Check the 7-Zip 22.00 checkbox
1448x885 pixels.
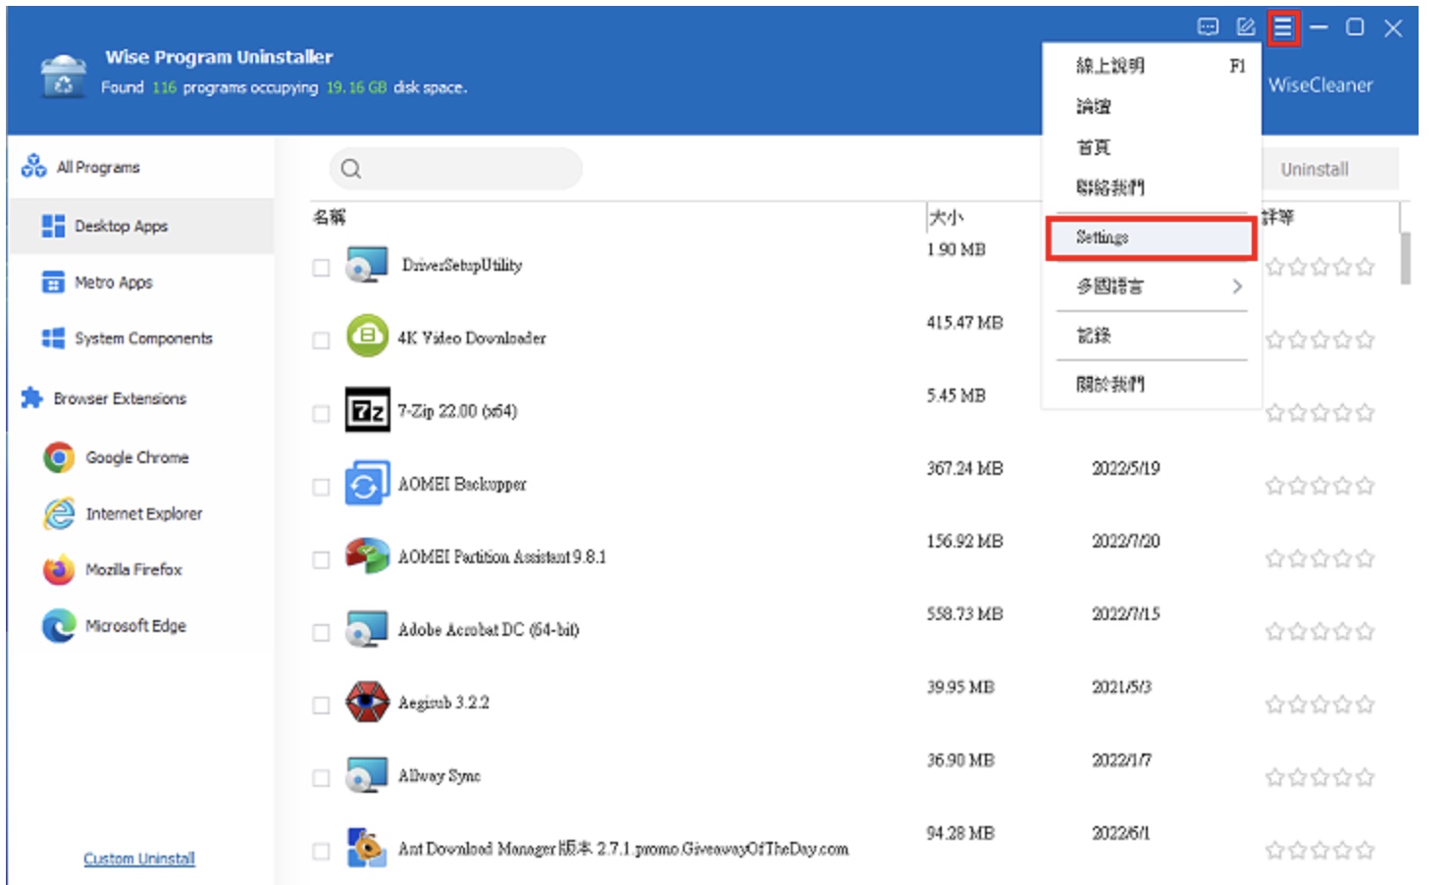pos(321,414)
